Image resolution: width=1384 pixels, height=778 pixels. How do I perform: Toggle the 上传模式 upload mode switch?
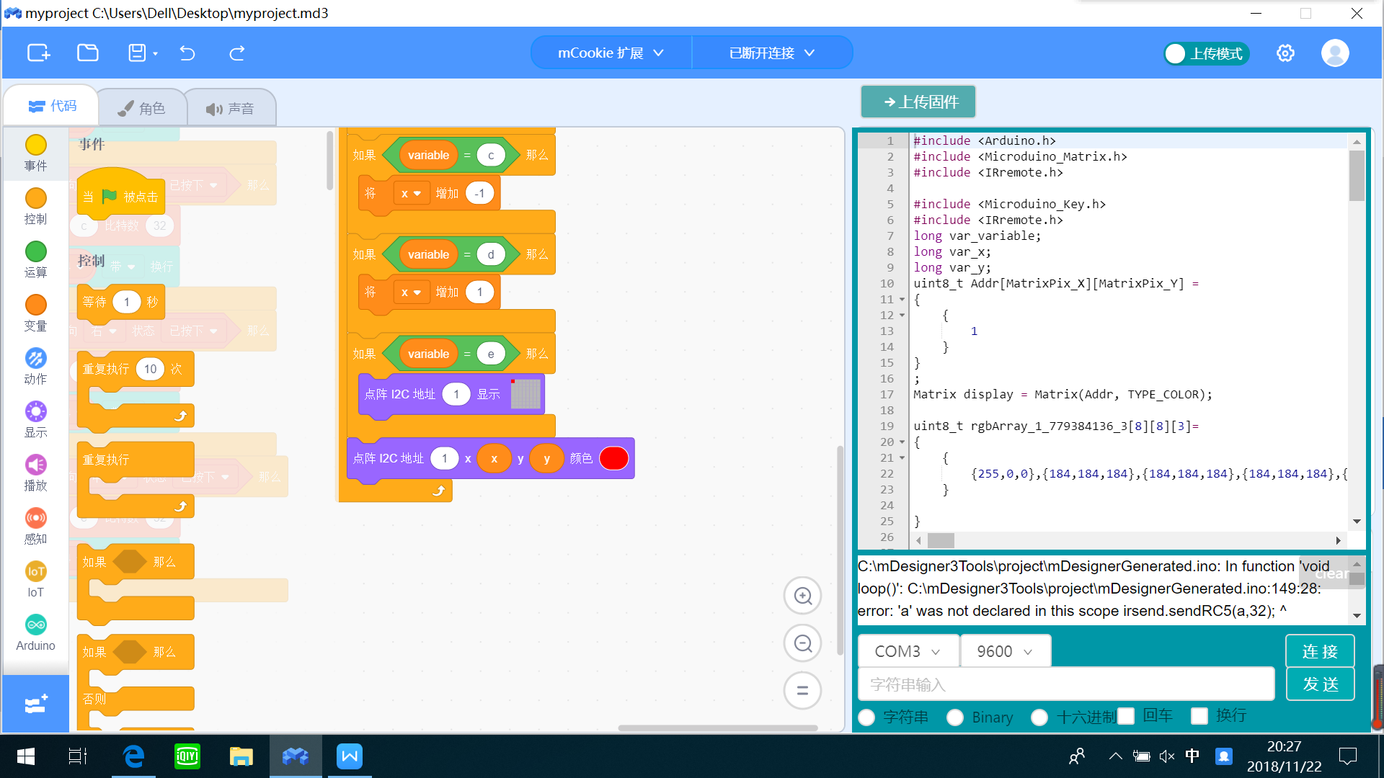tap(1206, 54)
